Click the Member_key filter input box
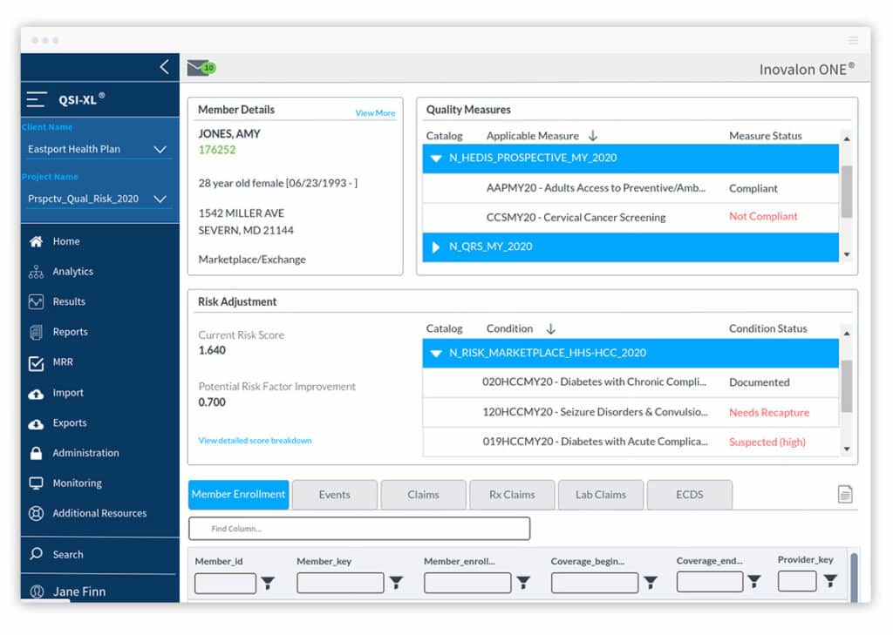Viewport: 893px width, 635px height. coord(341,583)
